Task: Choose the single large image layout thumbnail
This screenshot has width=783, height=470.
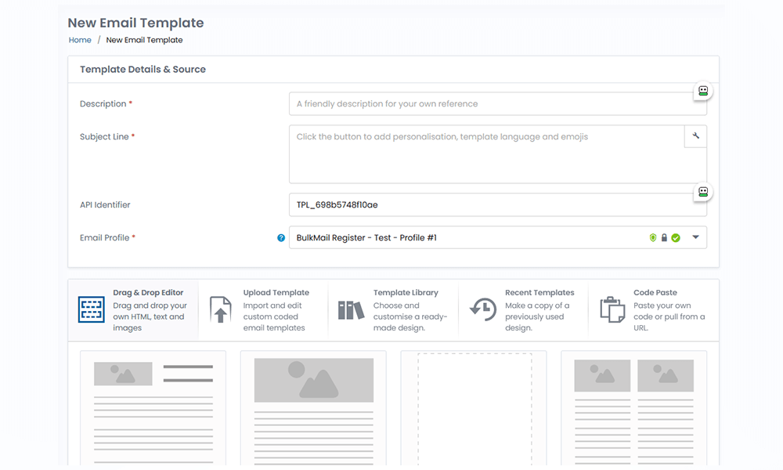Action: 313,408
